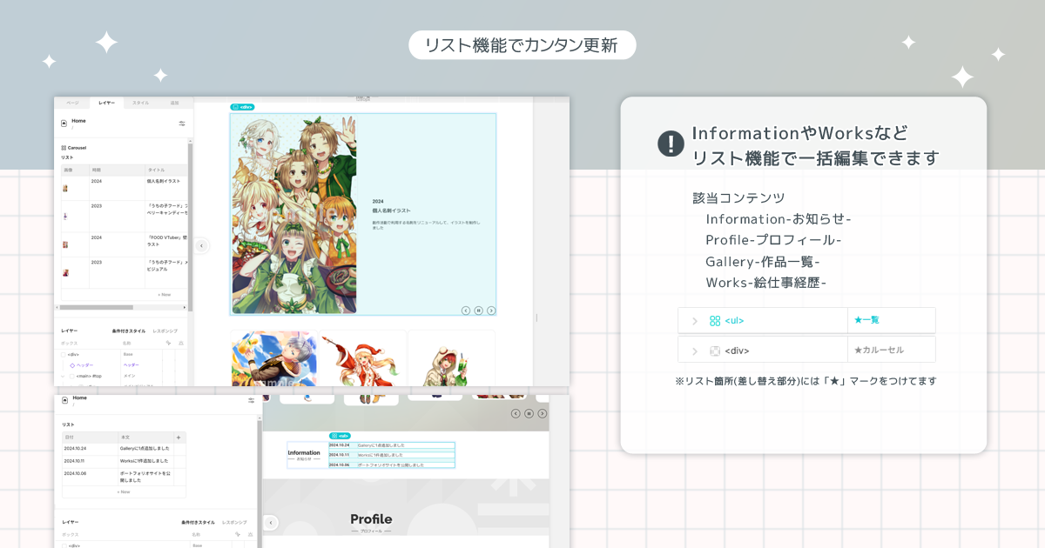
Task: Click the exclamation info icon in right card
Action: click(x=671, y=144)
